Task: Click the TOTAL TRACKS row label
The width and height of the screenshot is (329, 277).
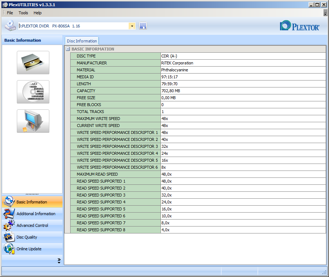Action: 90,112
